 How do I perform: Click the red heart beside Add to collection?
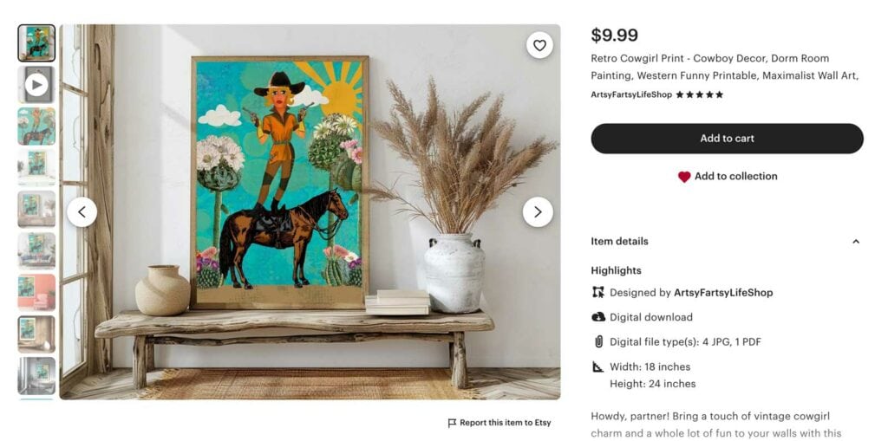pos(684,177)
